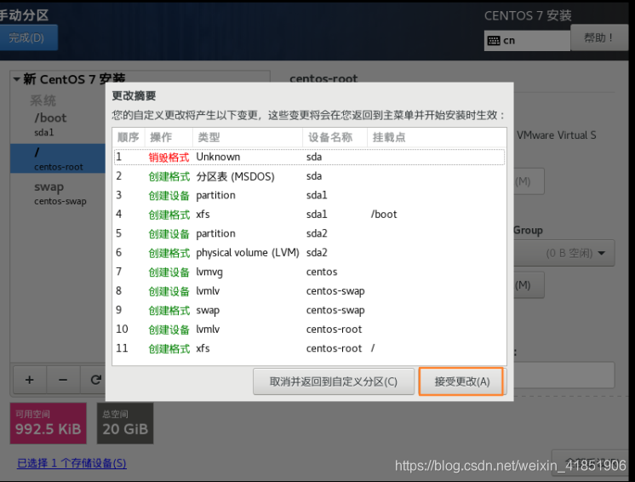
Task: Select the swap centos-swap entry
Action: click(x=58, y=193)
